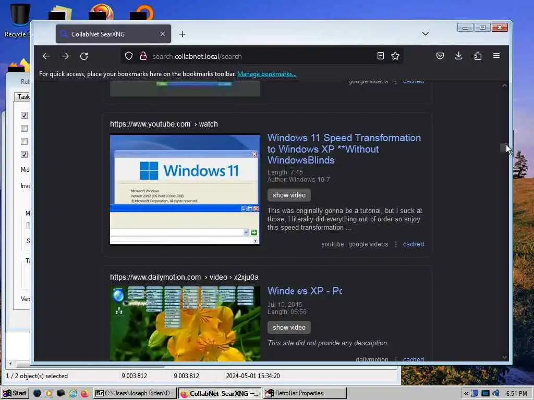The height and width of the screenshot is (400, 534).
Task: Launch Firefox from the quick launch bar
Action: 85,393
